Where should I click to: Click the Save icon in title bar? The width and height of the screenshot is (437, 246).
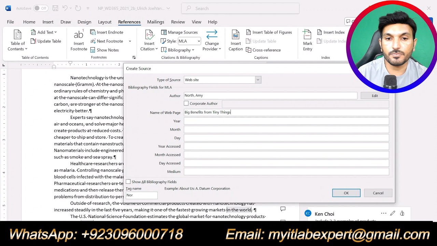point(55,8)
